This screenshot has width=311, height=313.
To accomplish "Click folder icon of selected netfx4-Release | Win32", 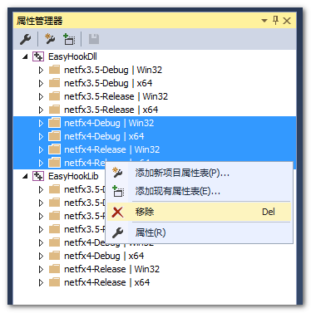I will pyautogui.click(x=54, y=149).
